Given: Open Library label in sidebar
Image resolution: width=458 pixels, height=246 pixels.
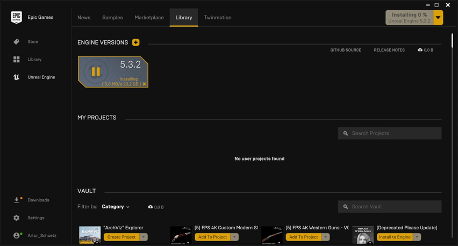Looking at the screenshot, I should (x=34, y=60).
